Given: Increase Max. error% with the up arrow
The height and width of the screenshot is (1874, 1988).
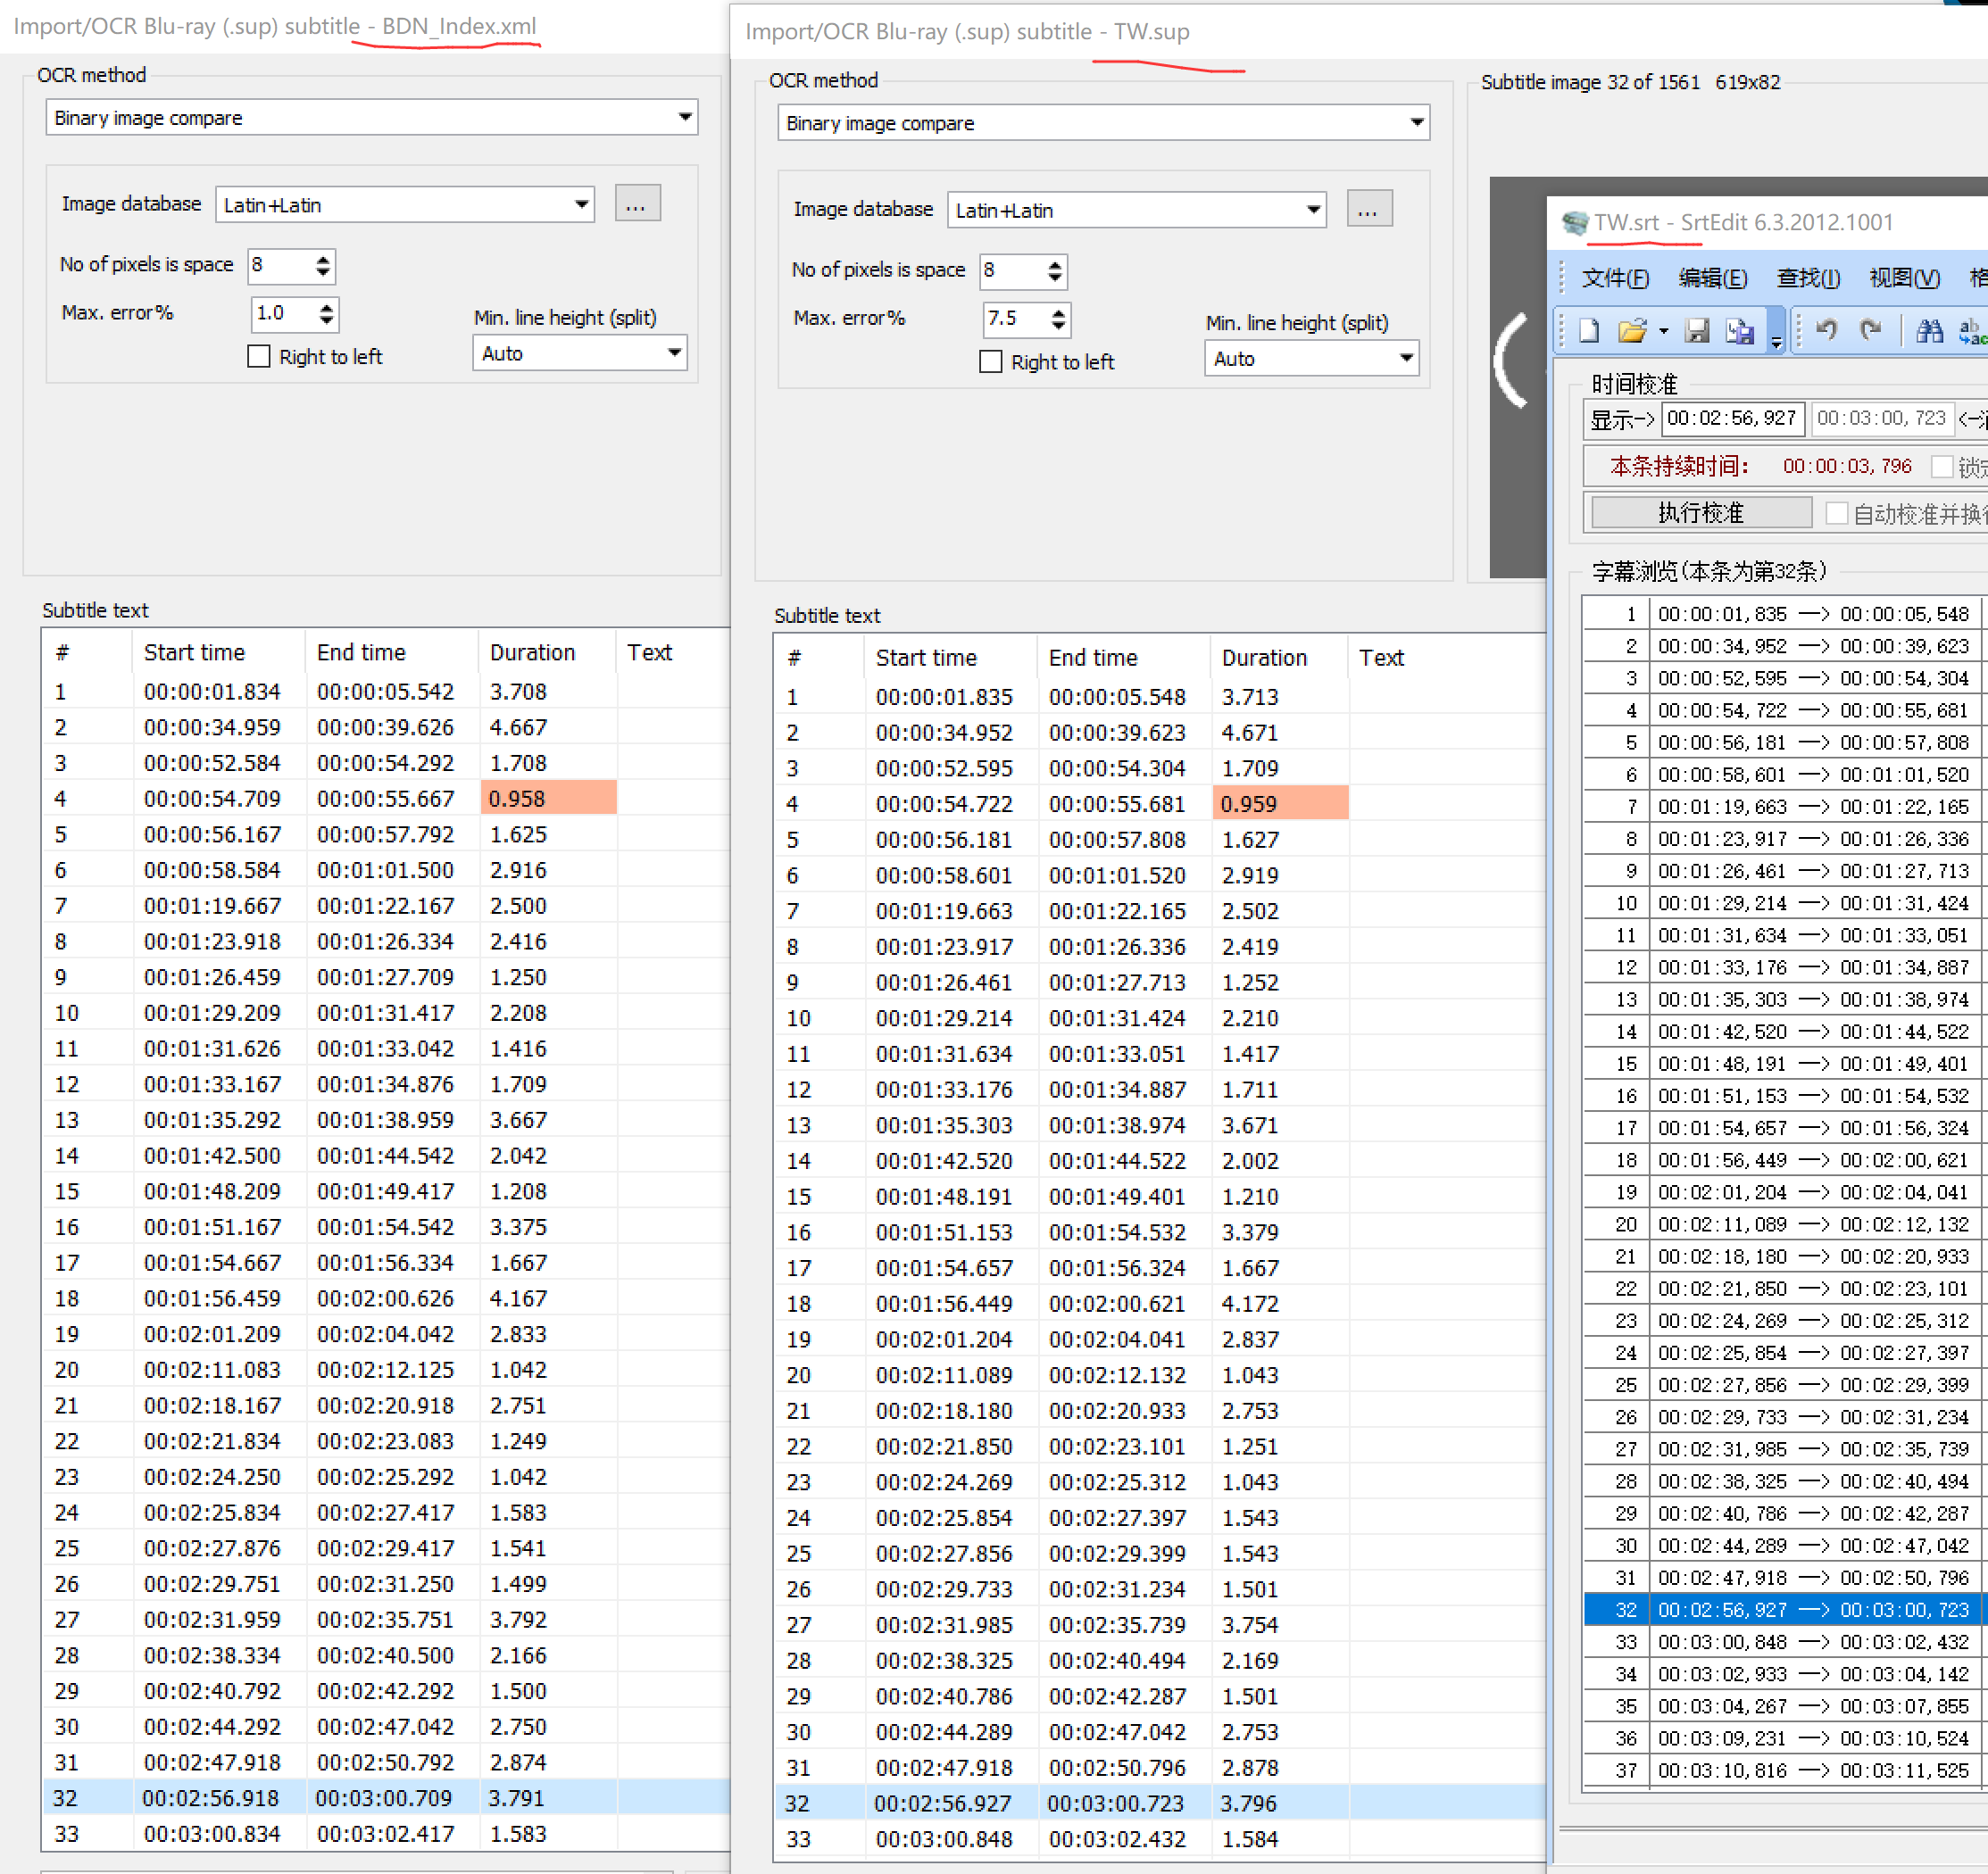Looking at the screenshot, I should point(325,308).
